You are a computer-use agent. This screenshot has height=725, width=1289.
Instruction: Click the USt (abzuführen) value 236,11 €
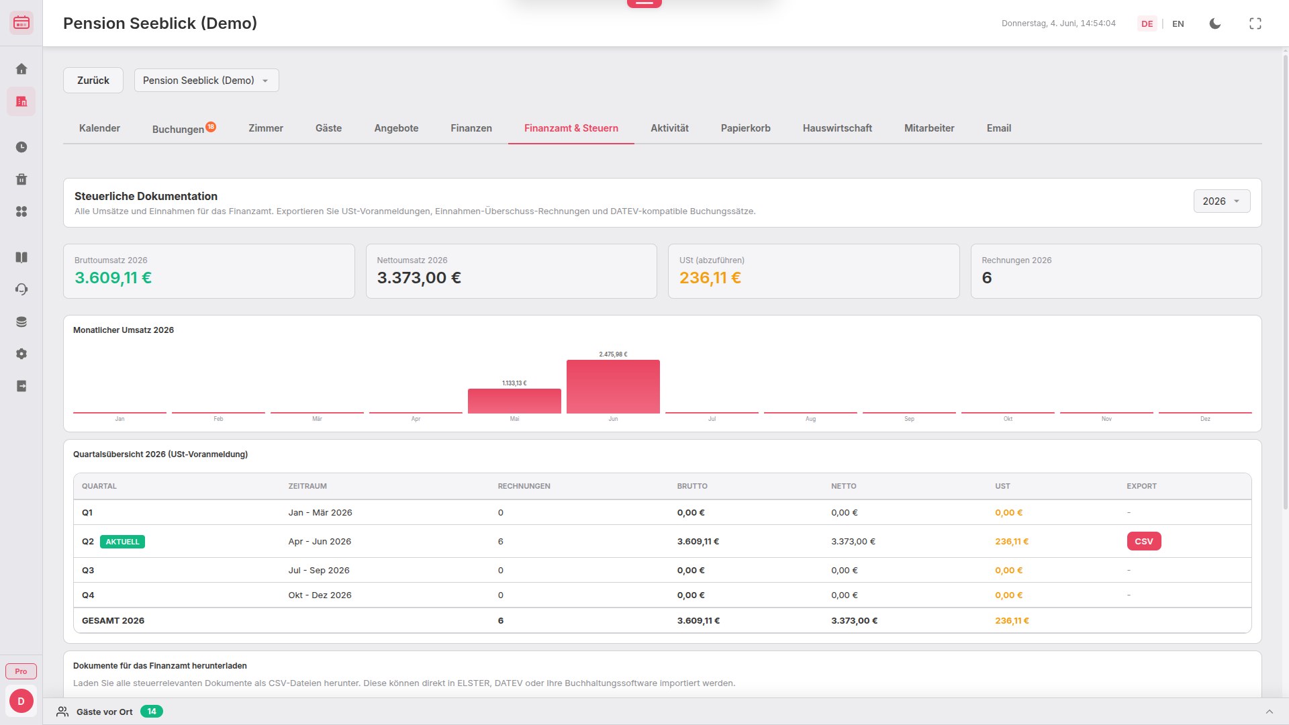click(x=710, y=278)
